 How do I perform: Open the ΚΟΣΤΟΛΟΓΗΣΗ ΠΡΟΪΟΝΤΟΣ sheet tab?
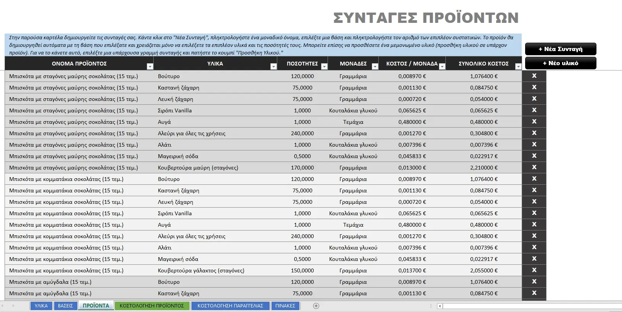click(x=152, y=306)
